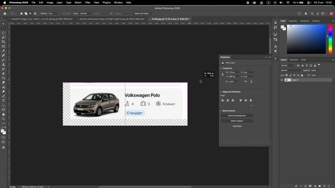Toggle lock position icon
This screenshot has width=335, height=188.
click(x=294, y=75)
